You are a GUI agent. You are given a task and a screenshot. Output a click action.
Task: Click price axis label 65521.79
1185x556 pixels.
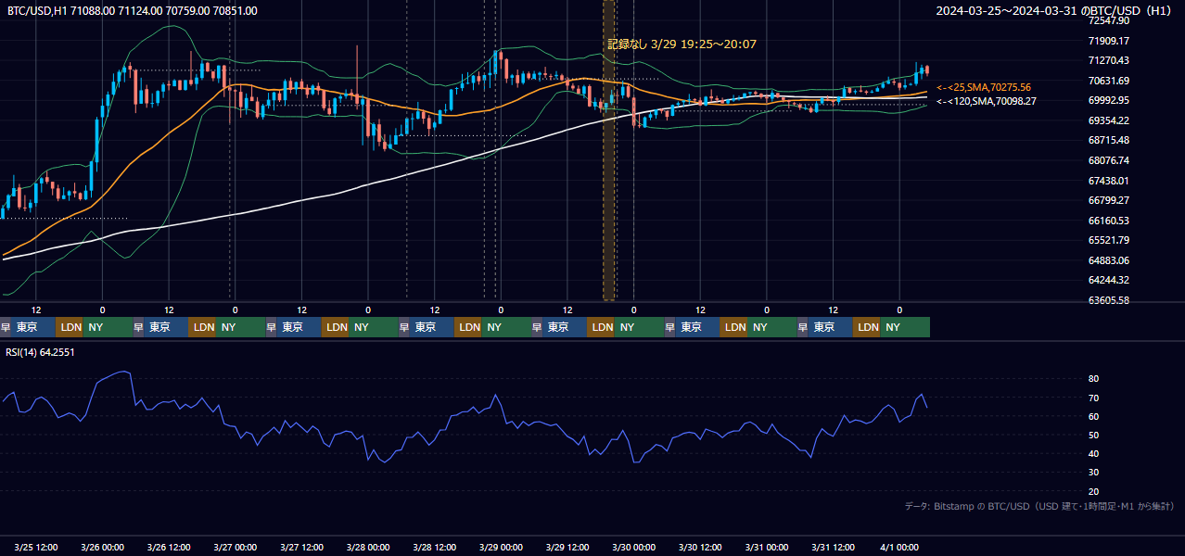coord(1109,240)
